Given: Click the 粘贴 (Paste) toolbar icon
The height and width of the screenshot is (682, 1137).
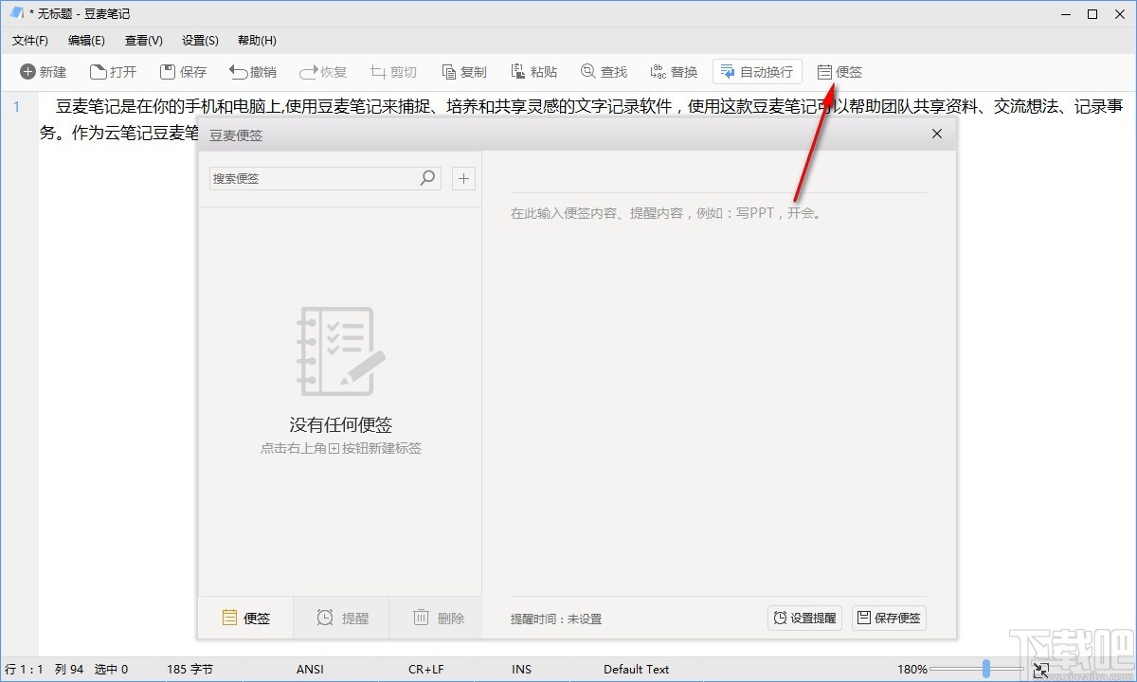Looking at the screenshot, I should [x=533, y=71].
